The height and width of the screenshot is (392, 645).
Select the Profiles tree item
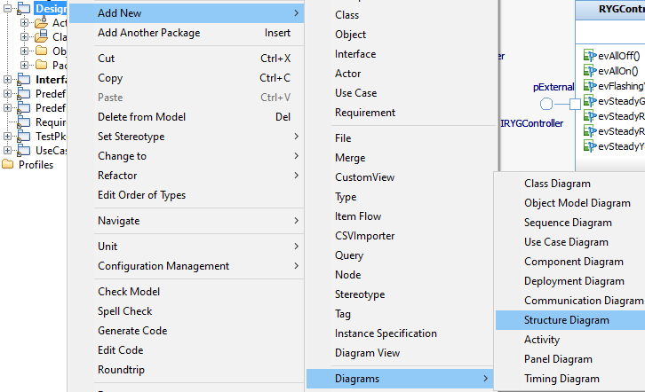[x=36, y=165]
